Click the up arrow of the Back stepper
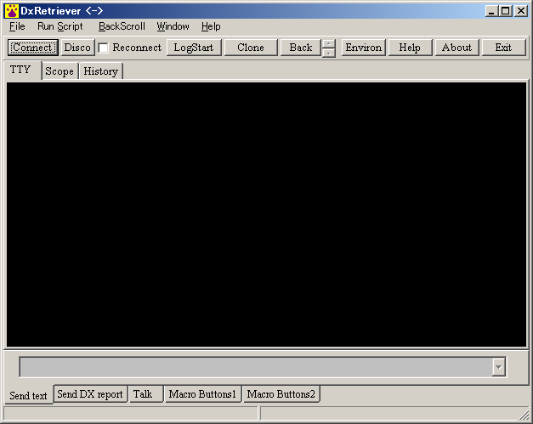Image resolution: width=533 pixels, height=424 pixels. coord(329,44)
